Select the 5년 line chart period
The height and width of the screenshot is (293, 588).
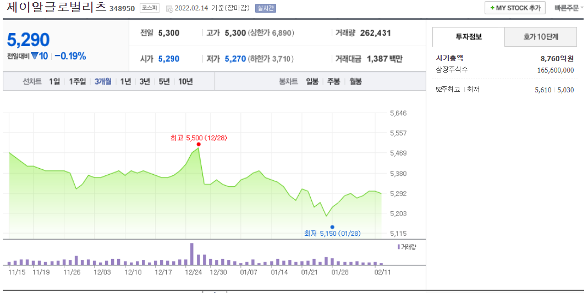click(164, 81)
